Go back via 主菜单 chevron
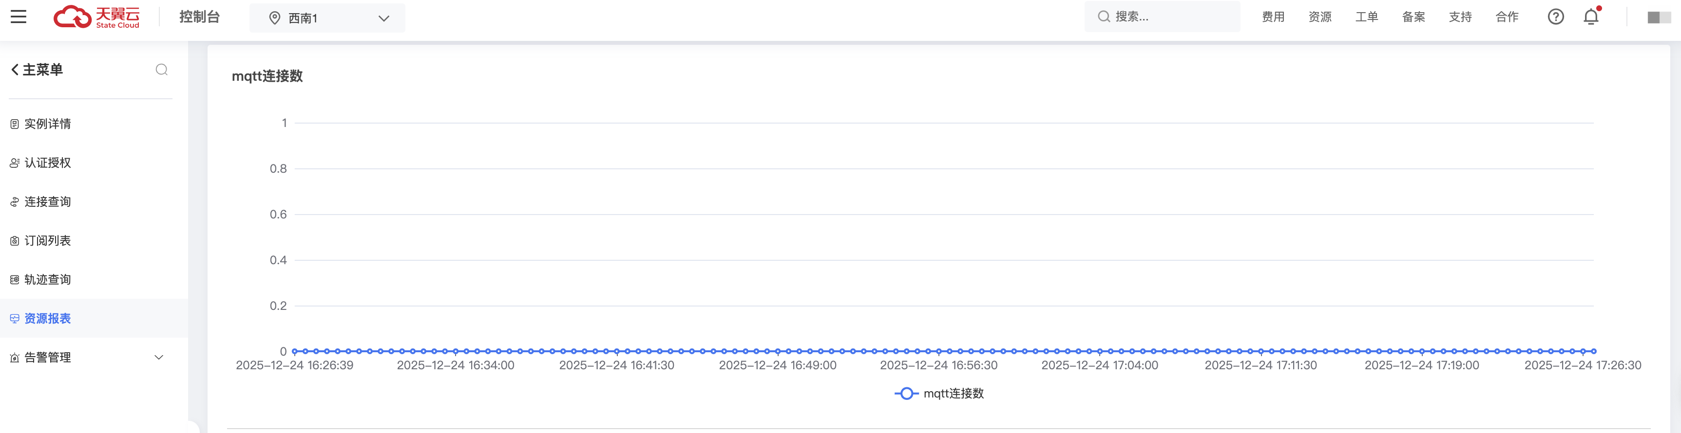The image size is (1681, 433). click(15, 70)
